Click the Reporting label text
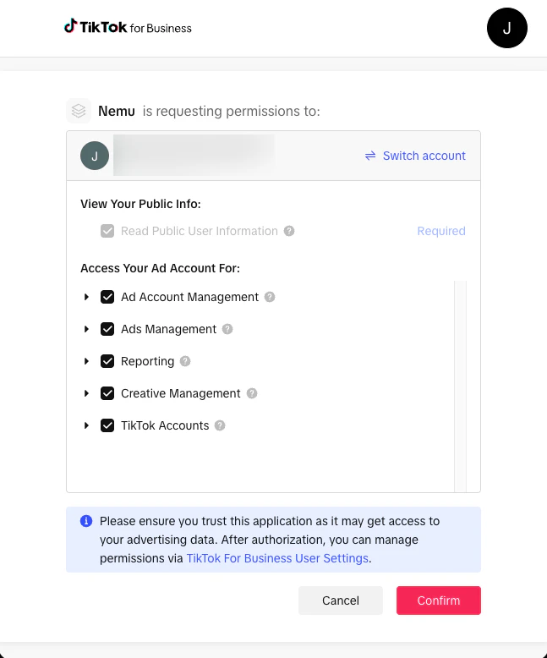Screen dimensions: 547x658 pos(148,361)
